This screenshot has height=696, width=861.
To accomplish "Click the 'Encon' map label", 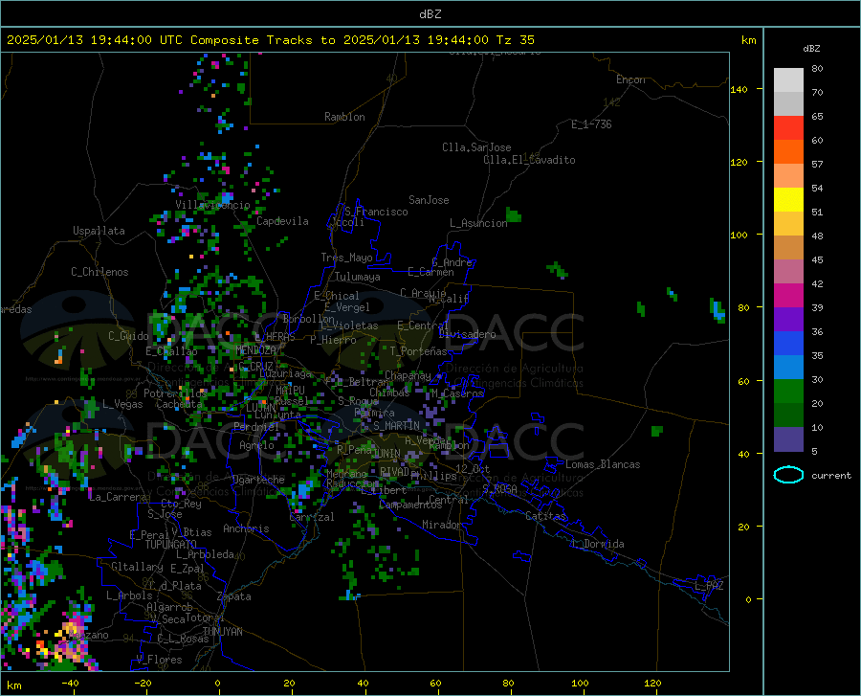I will pyautogui.click(x=630, y=80).
